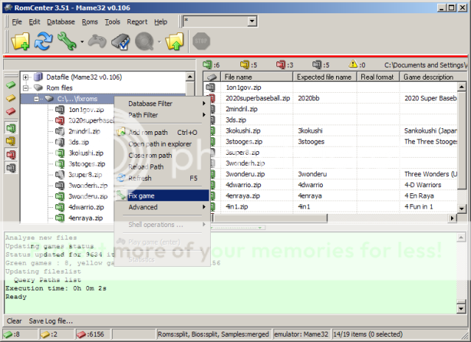
Task: Expand the Datafile (Mame32 v0.106) tree node
Action: pyautogui.click(x=27, y=77)
